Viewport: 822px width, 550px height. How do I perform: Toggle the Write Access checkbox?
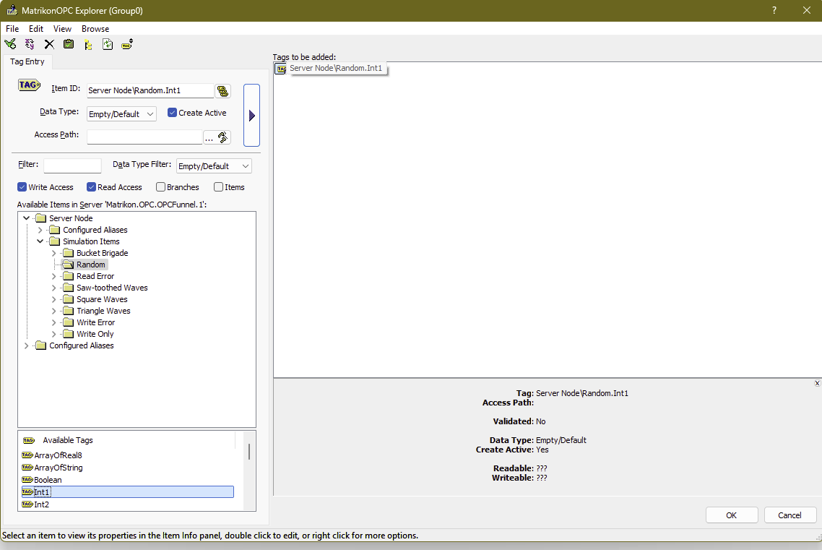[x=22, y=186]
